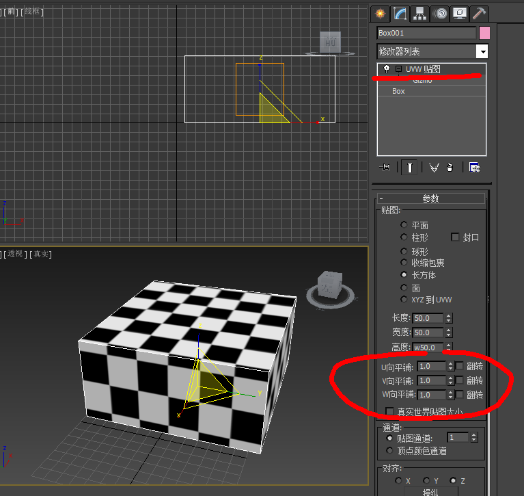Click the 贴图通道 spinner arrows
Screen dimensions: 524x496
tap(473, 437)
